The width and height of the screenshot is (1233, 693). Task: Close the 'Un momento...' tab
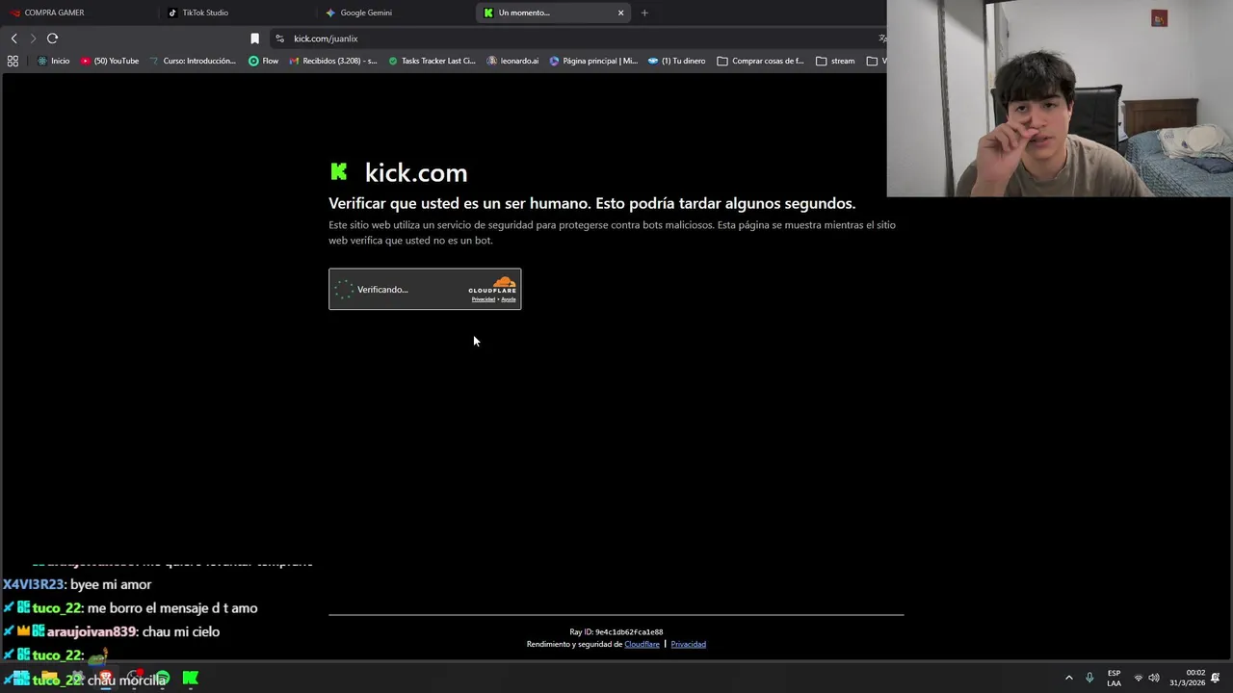(x=620, y=13)
